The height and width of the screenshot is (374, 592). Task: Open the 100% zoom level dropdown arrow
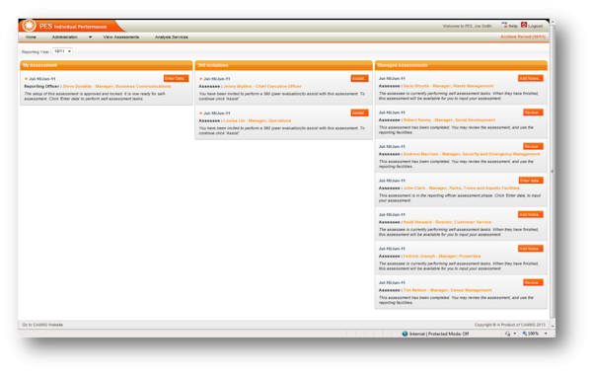546,334
